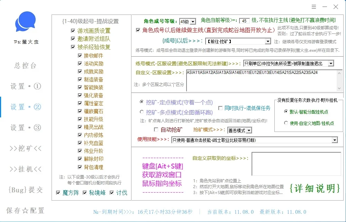
Task: Toggle 伟业升阶 checkbox
Action: [80, 151]
